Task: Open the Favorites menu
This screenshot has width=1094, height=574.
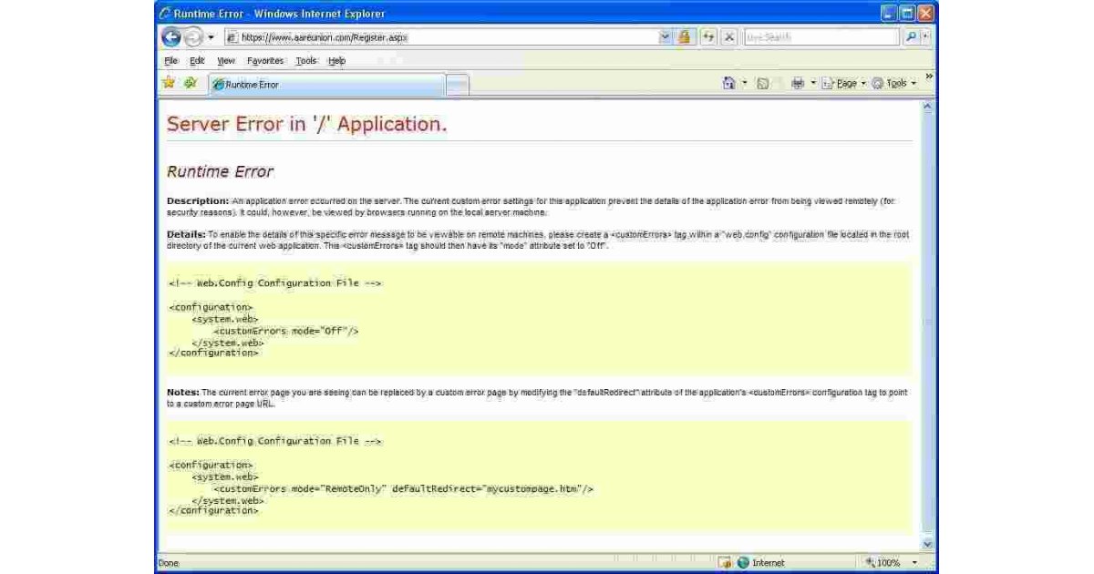Action: pos(265,60)
